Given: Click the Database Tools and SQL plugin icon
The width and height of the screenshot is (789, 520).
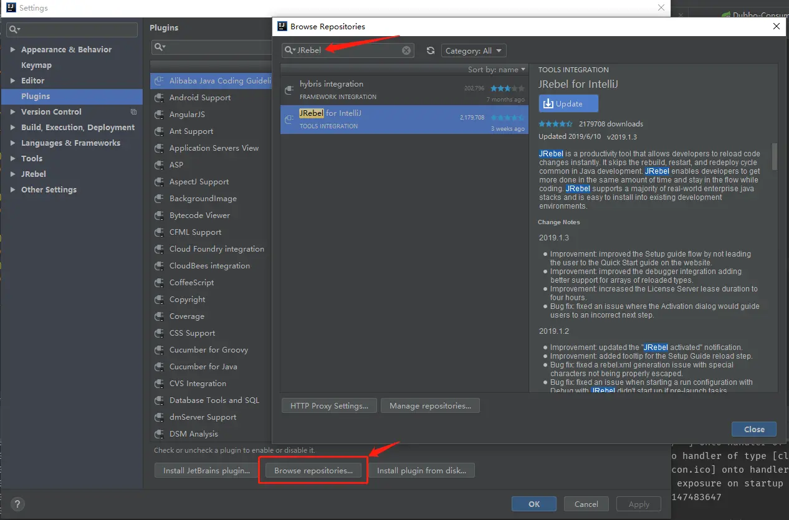Looking at the screenshot, I should (159, 400).
